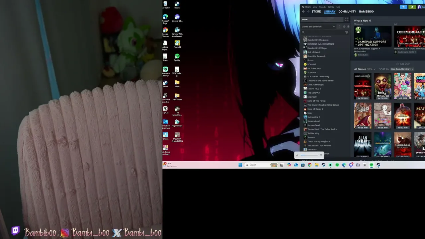Open Google Chrome desktop shortcut
The image size is (425, 239).
point(165,33)
